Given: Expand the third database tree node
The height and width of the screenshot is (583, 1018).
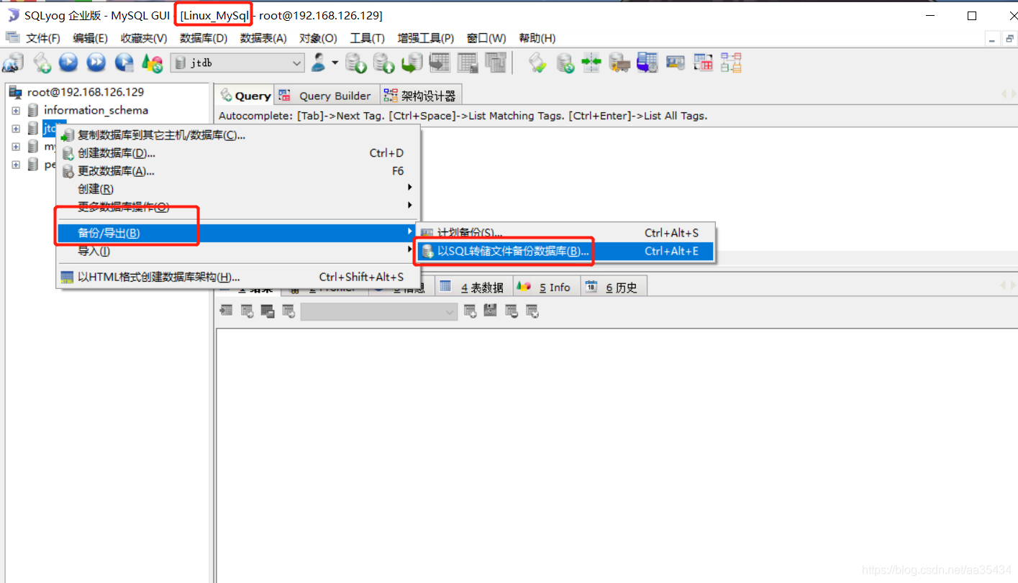Looking at the screenshot, I should [16, 147].
